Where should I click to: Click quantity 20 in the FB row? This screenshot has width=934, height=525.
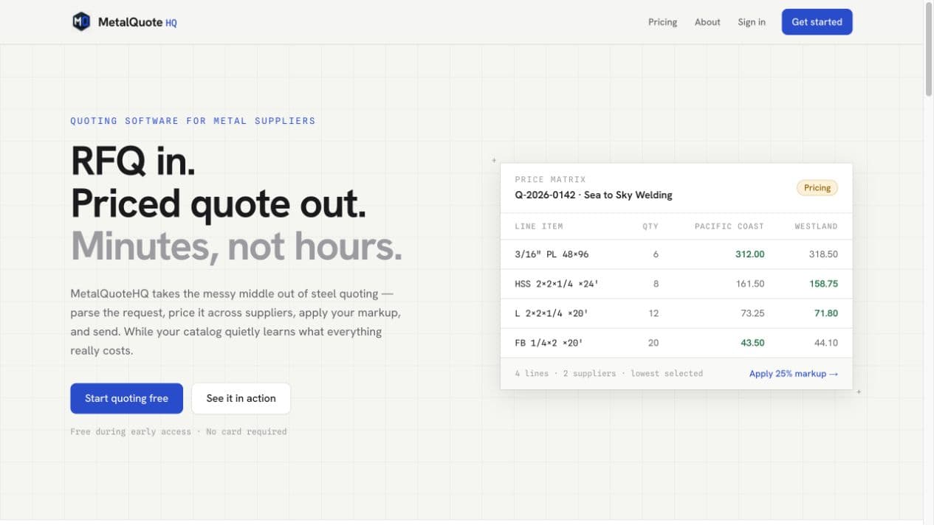tap(653, 343)
